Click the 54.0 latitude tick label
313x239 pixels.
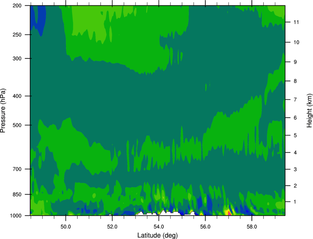click(x=159, y=226)
